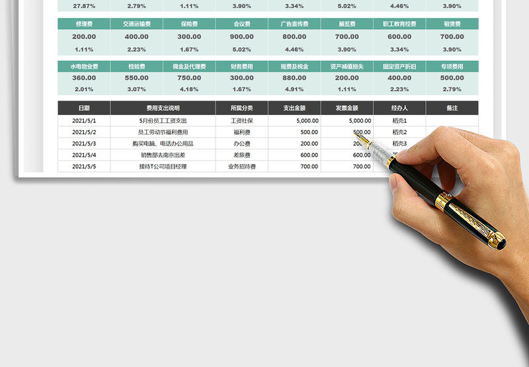Viewport: 529px width, 367px height.
Task: Click the 接待T公司项目经理 description cell
Action: tap(163, 167)
